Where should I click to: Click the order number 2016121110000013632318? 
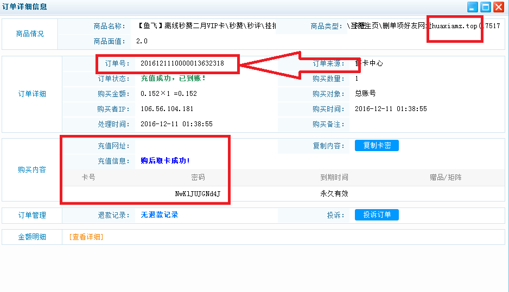[x=182, y=63]
